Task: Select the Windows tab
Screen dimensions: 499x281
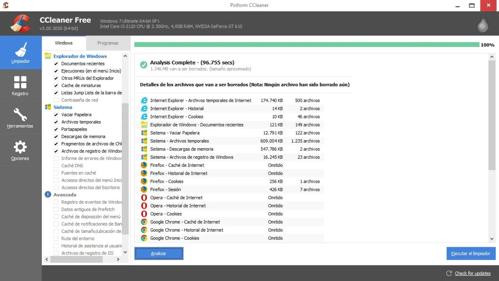Action: point(64,43)
